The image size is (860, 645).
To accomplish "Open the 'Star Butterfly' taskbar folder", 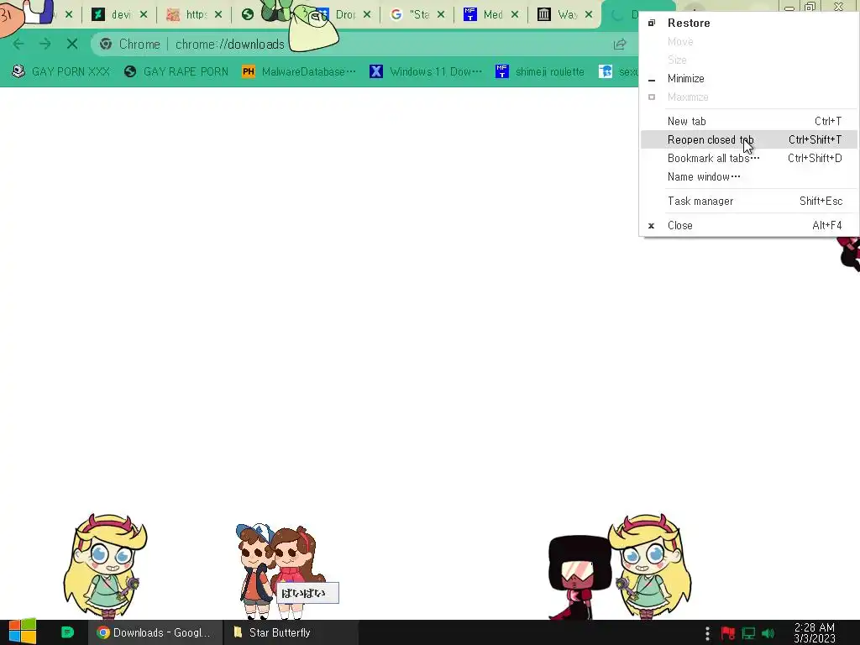I will [291, 632].
